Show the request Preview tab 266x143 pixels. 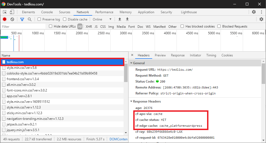pos(160,55)
